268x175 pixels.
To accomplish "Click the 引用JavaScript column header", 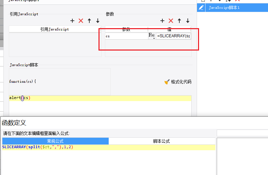I will (x=55, y=30).
